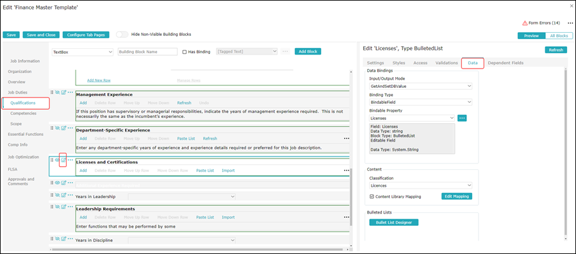576x254 pixels.
Task: Open the editor for Management Experience block
Action: pyautogui.click(x=63, y=92)
